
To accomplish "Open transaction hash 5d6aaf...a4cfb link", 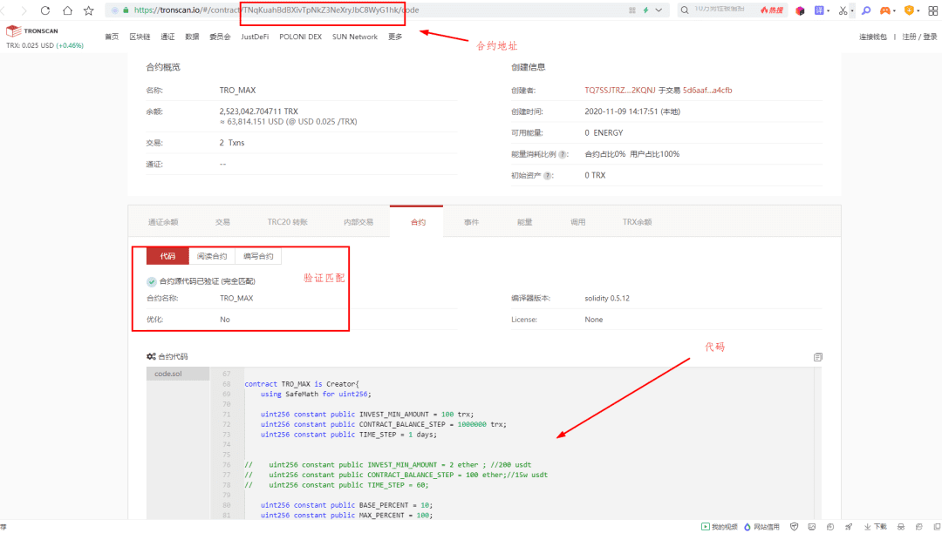I will point(707,91).
